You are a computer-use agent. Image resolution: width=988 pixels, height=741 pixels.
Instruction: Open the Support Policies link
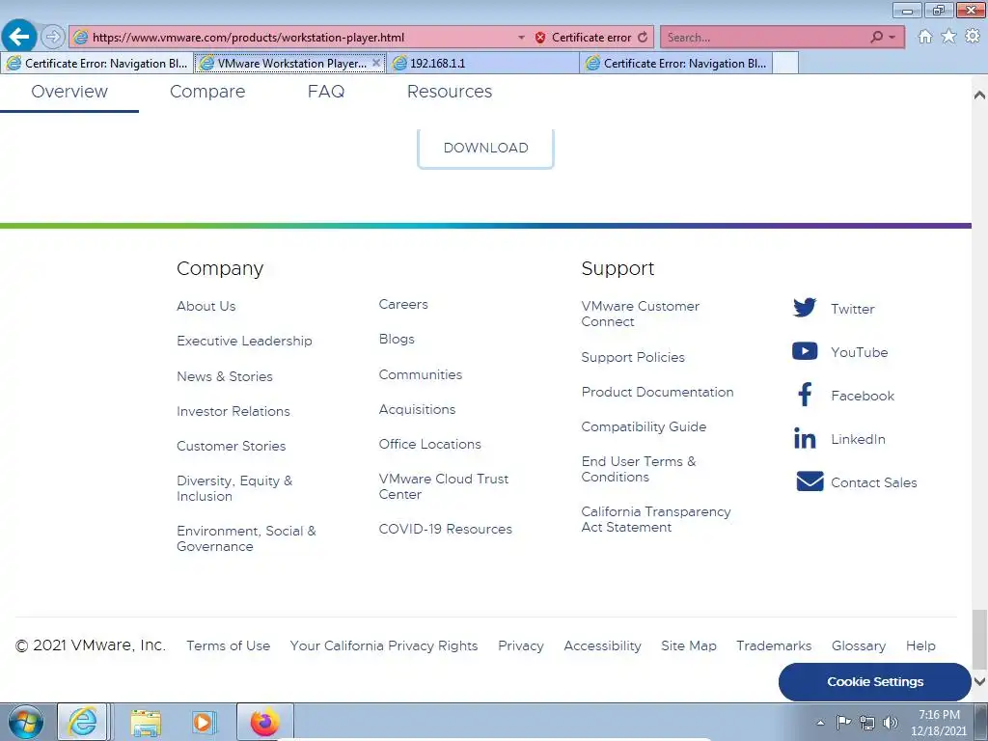[633, 357]
